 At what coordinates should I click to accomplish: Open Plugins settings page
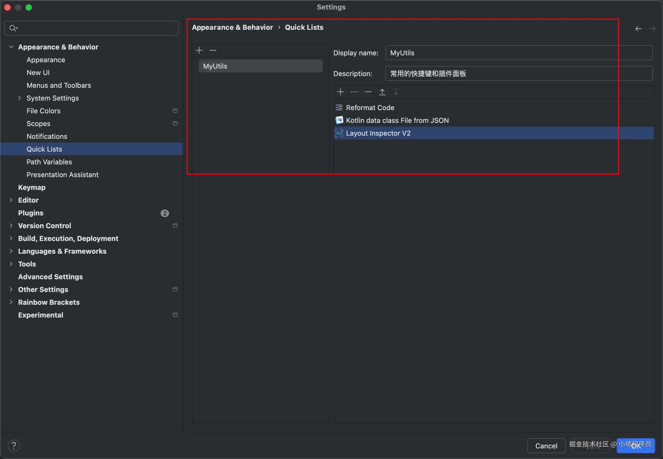tap(31, 213)
